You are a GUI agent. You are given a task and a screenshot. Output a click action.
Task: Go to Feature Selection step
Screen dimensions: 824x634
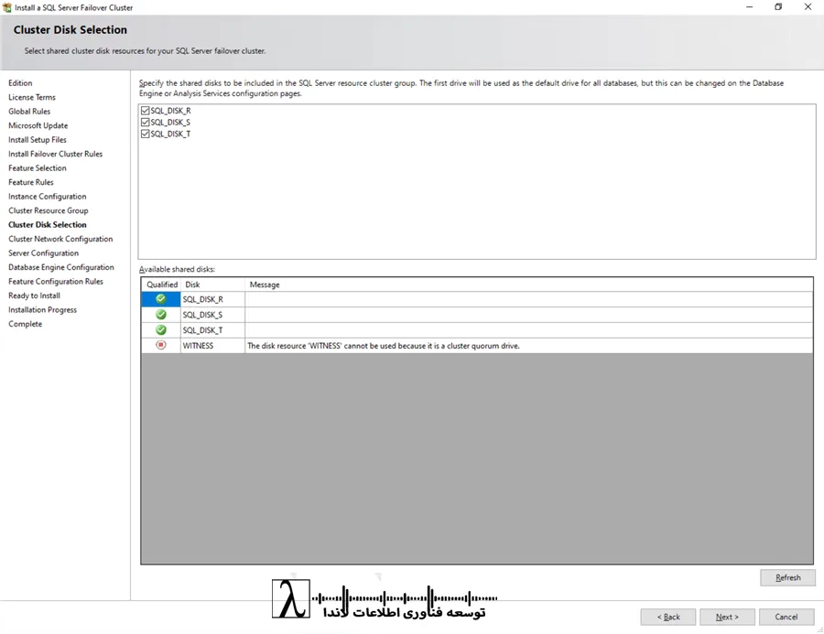coord(38,168)
